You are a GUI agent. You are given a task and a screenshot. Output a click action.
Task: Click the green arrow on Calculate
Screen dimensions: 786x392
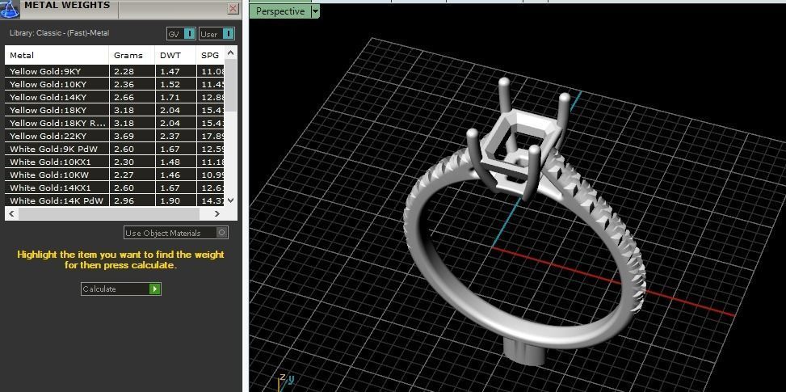click(x=155, y=289)
